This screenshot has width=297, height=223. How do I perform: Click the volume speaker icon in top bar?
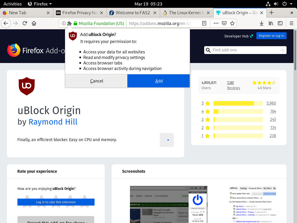tap(276, 4)
